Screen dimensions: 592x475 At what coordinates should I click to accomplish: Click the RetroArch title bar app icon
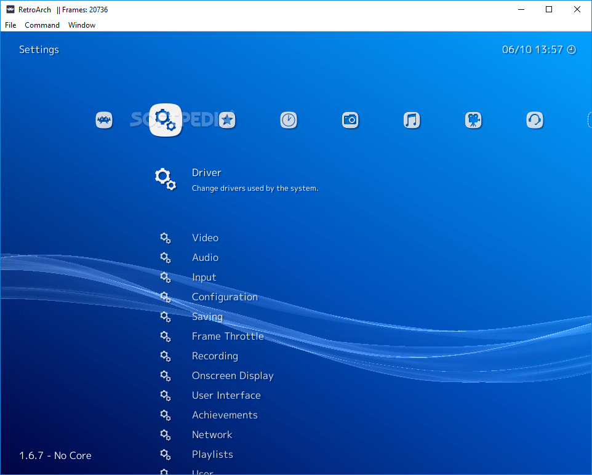10,9
